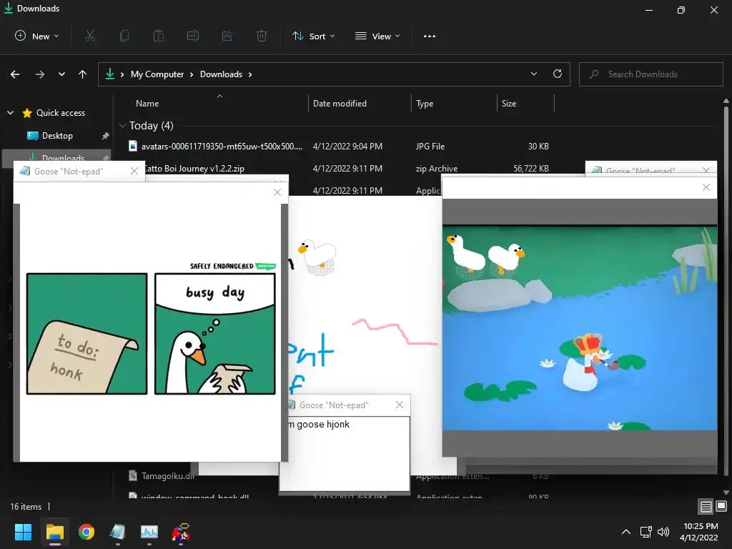Click in the Search Downloads field
This screenshot has width=732, height=549.
click(x=651, y=74)
